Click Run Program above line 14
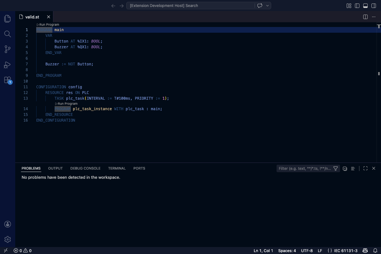The width and height of the screenshot is (381, 254). [66, 104]
